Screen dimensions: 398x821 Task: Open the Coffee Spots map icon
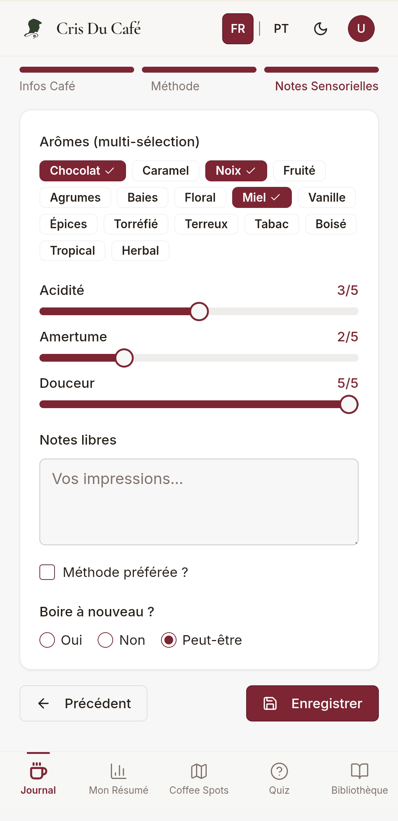tap(199, 771)
